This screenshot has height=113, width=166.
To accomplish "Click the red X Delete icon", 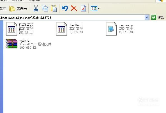I will tap(74, 8).
